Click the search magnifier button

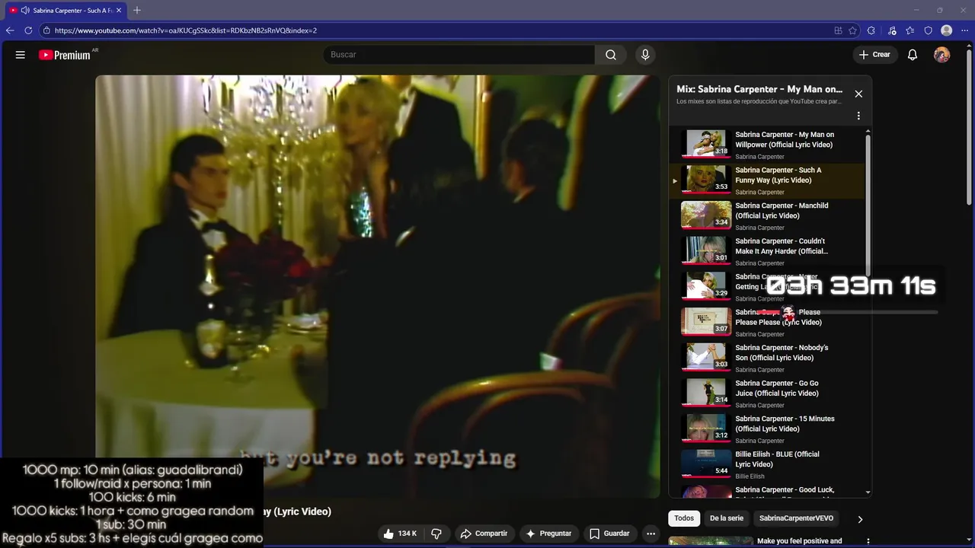click(x=611, y=55)
